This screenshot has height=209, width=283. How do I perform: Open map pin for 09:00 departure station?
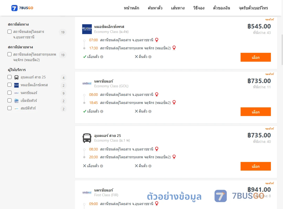click(x=157, y=204)
